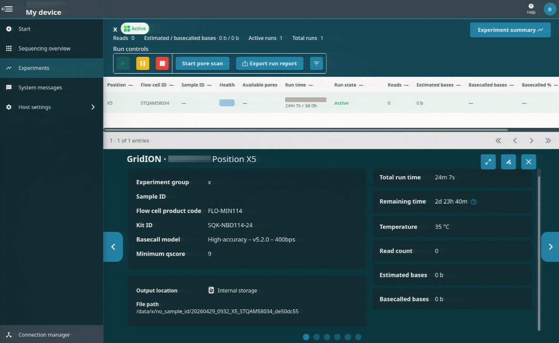
Task: Open the Experiment summary
Action: pos(510,30)
